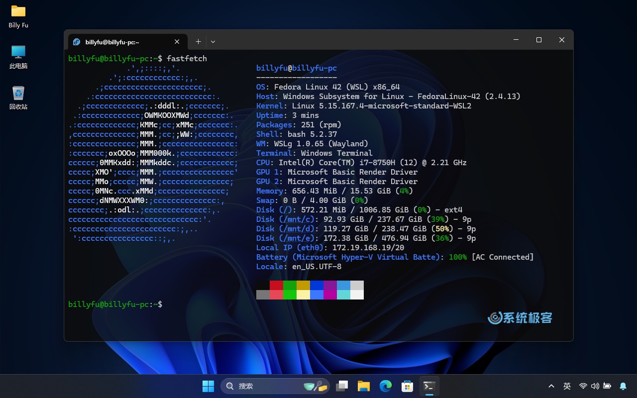This screenshot has width=637, height=398.
Task: Click the 'Shell: bash 5.2.37' line
Action: pyautogui.click(x=297, y=134)
